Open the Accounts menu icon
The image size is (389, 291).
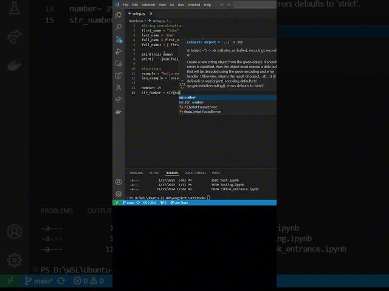coord(119,182)
